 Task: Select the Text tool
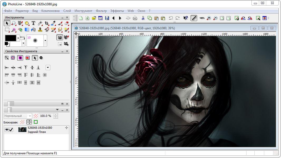[33, 23]
